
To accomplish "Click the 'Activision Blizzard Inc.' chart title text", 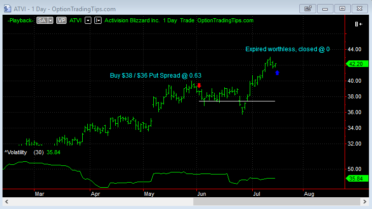I will point(132,21).
